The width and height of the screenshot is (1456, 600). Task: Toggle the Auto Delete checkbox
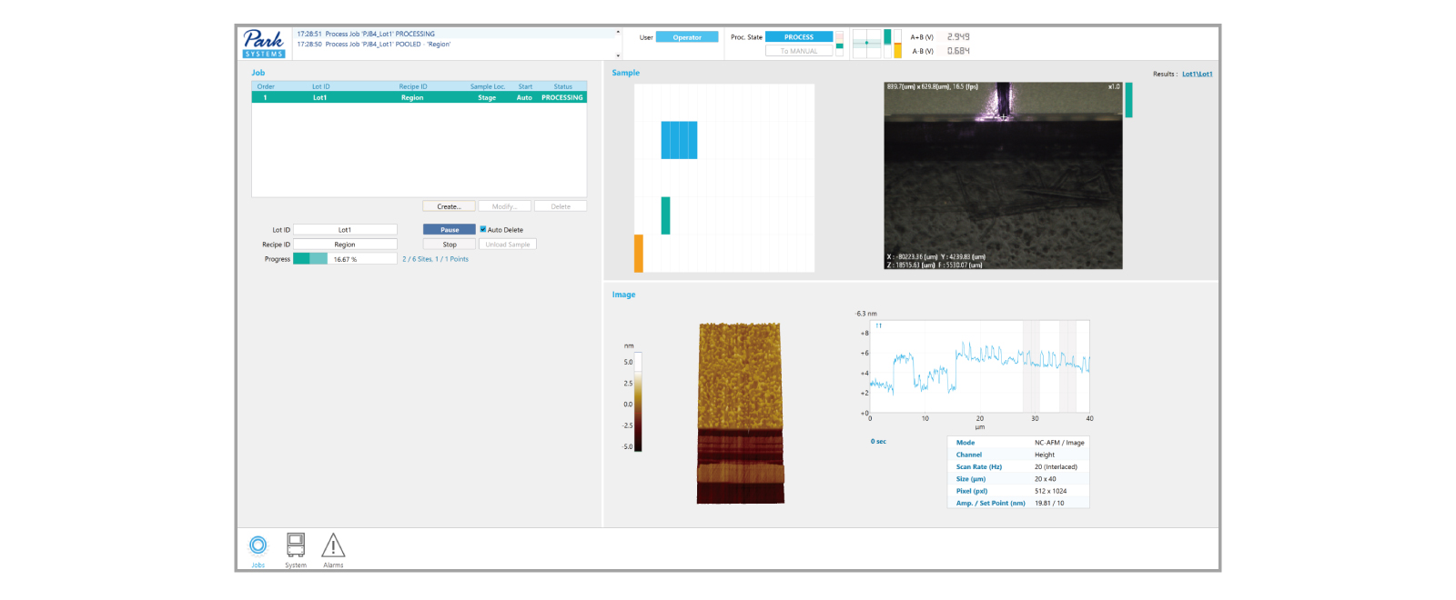click(x=483, y=230)
